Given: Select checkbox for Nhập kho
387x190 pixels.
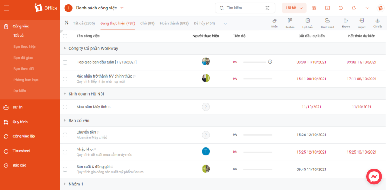Looking at the screenshot, I should 65,152.
